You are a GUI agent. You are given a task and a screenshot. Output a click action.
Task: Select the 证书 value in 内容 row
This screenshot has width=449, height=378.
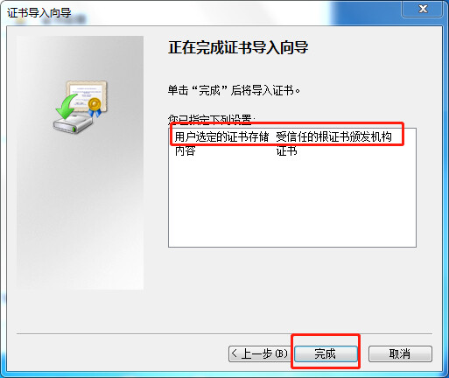(x=286, y=151)
